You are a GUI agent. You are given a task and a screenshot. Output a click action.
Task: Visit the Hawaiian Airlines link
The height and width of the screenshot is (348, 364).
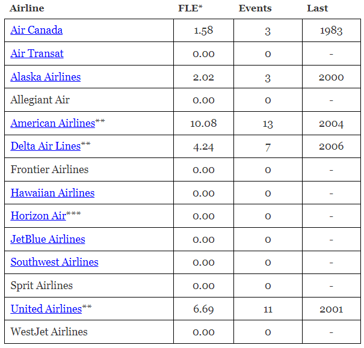click(x=52, y=193)
